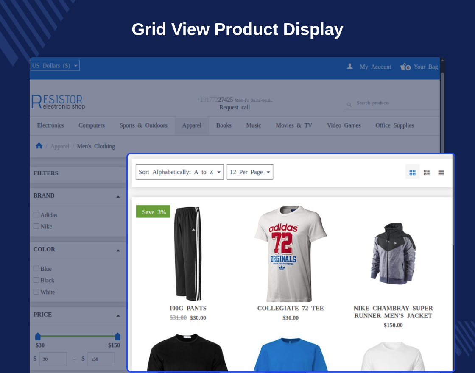Open the Computers menu
Viewport: 475px width, 373px height.
click(x=92, y=125)
